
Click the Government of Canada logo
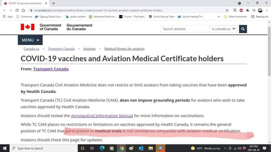click(56, 27)
